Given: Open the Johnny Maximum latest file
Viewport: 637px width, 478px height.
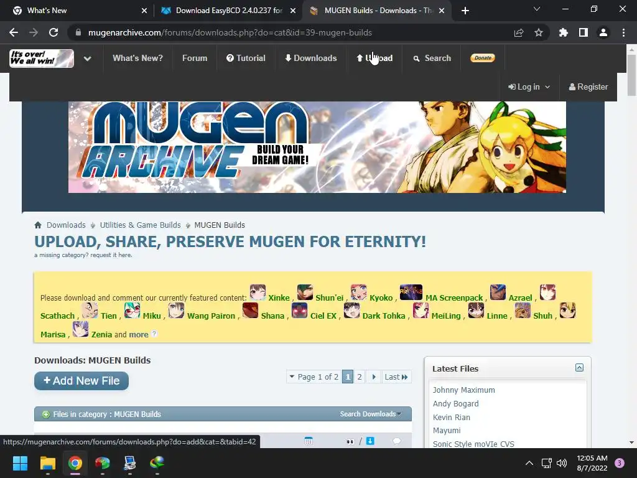Looking at the screenshot, I should click(x=463, y=390).
